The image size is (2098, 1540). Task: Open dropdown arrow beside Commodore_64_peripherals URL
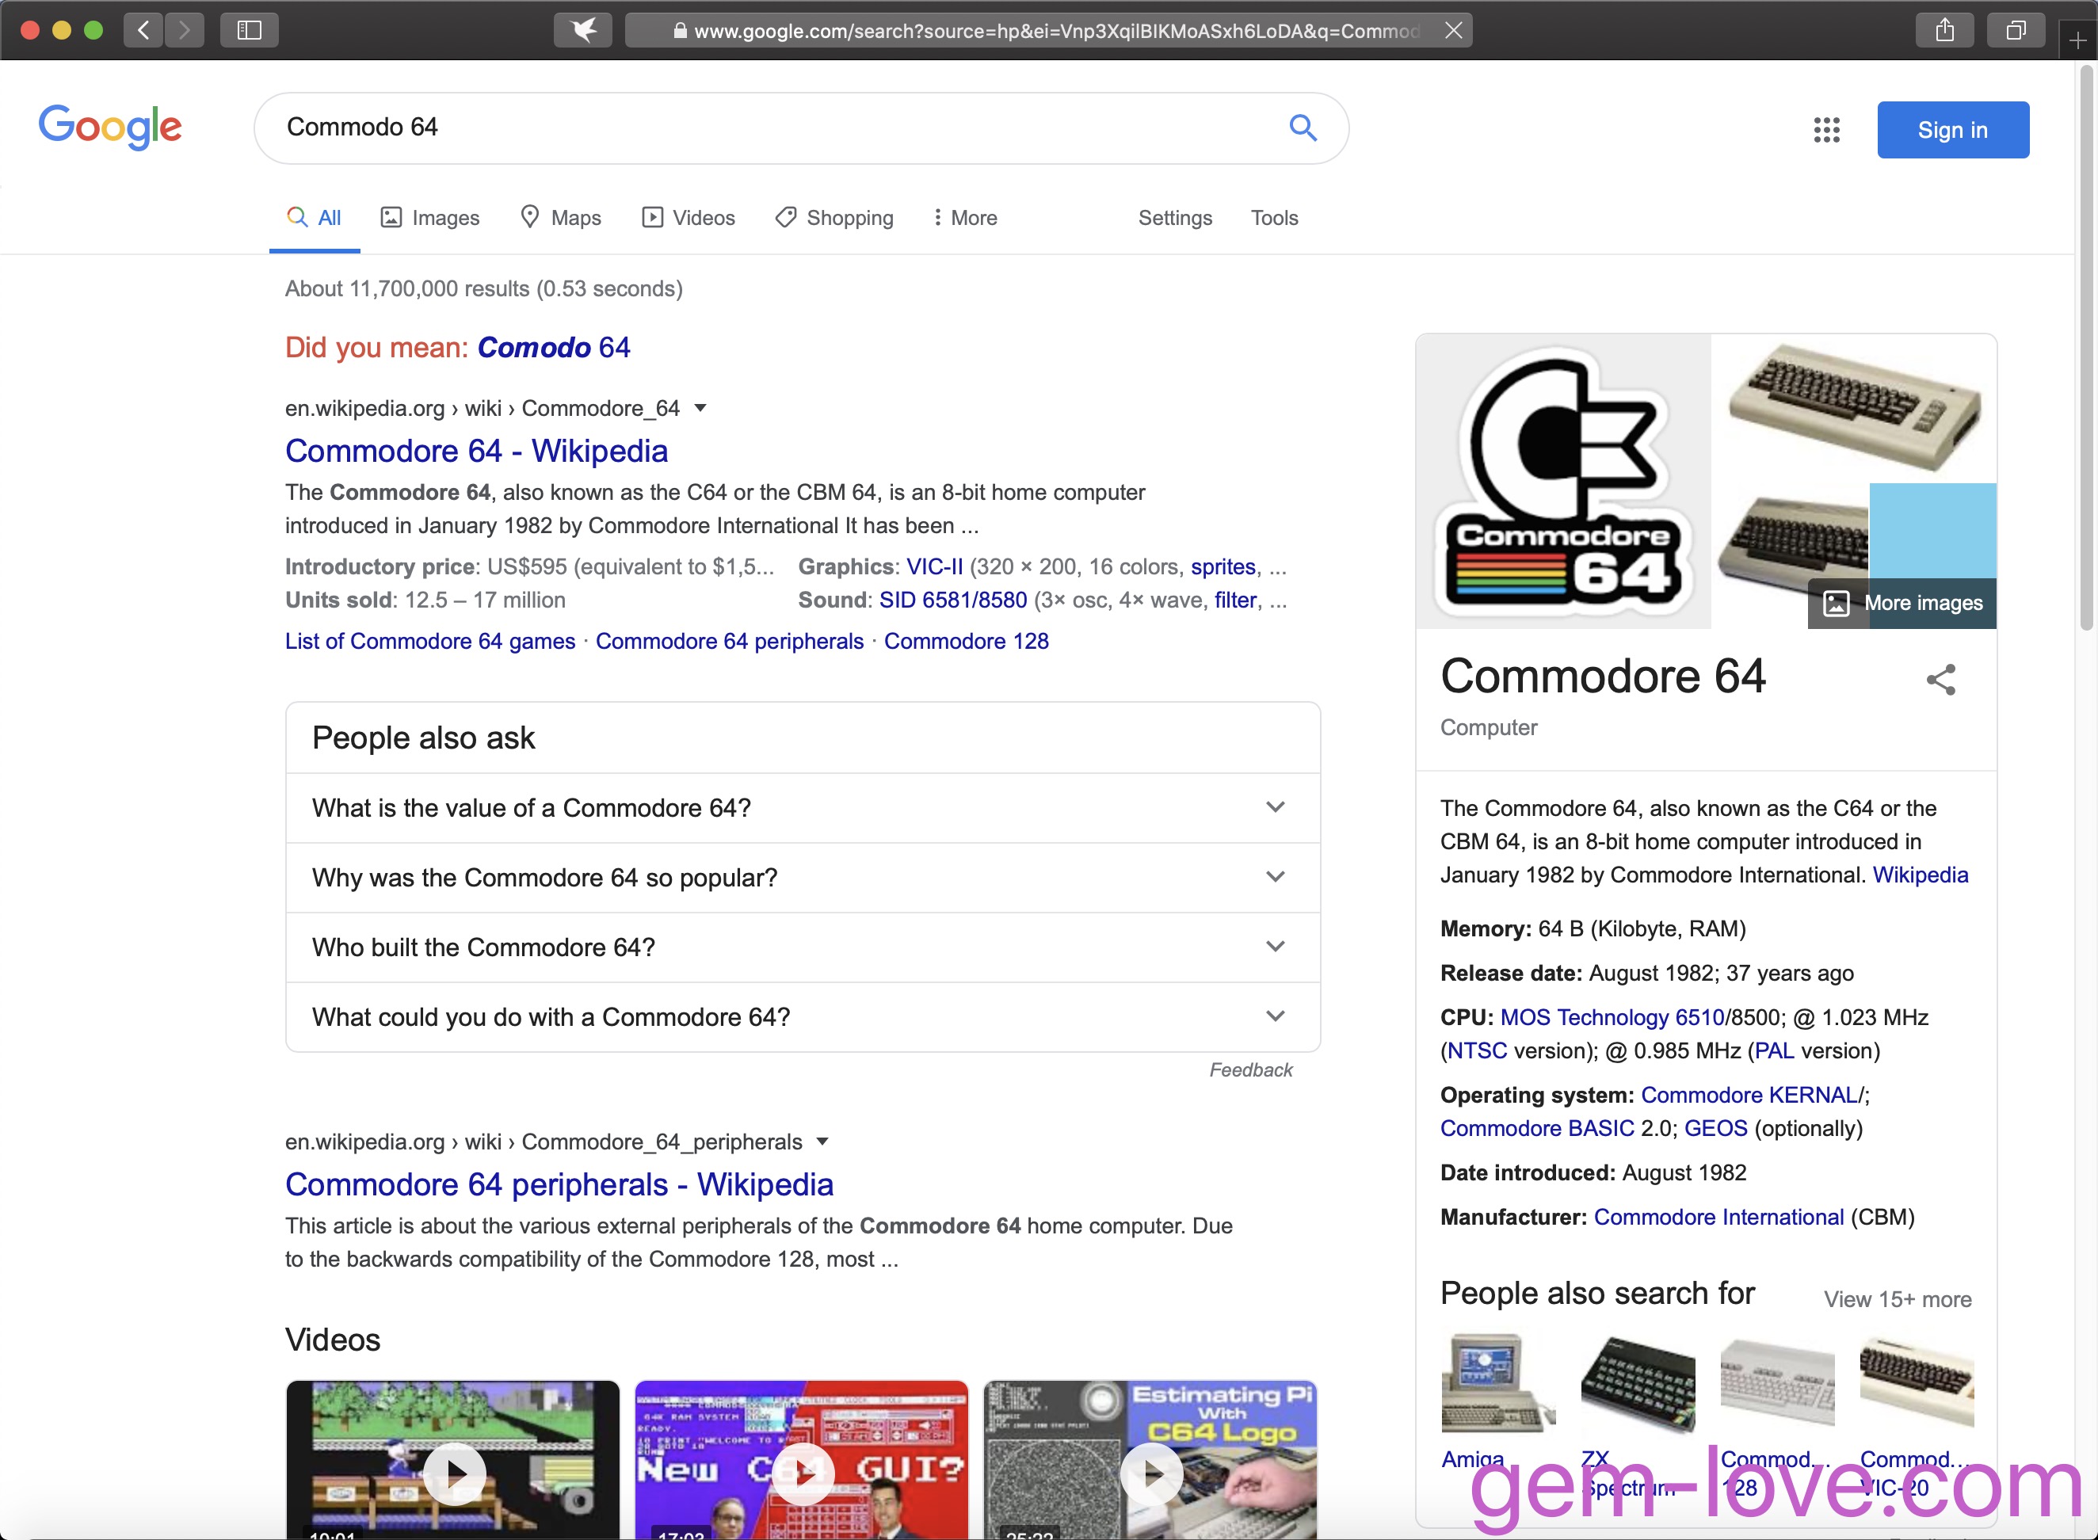822,1142
